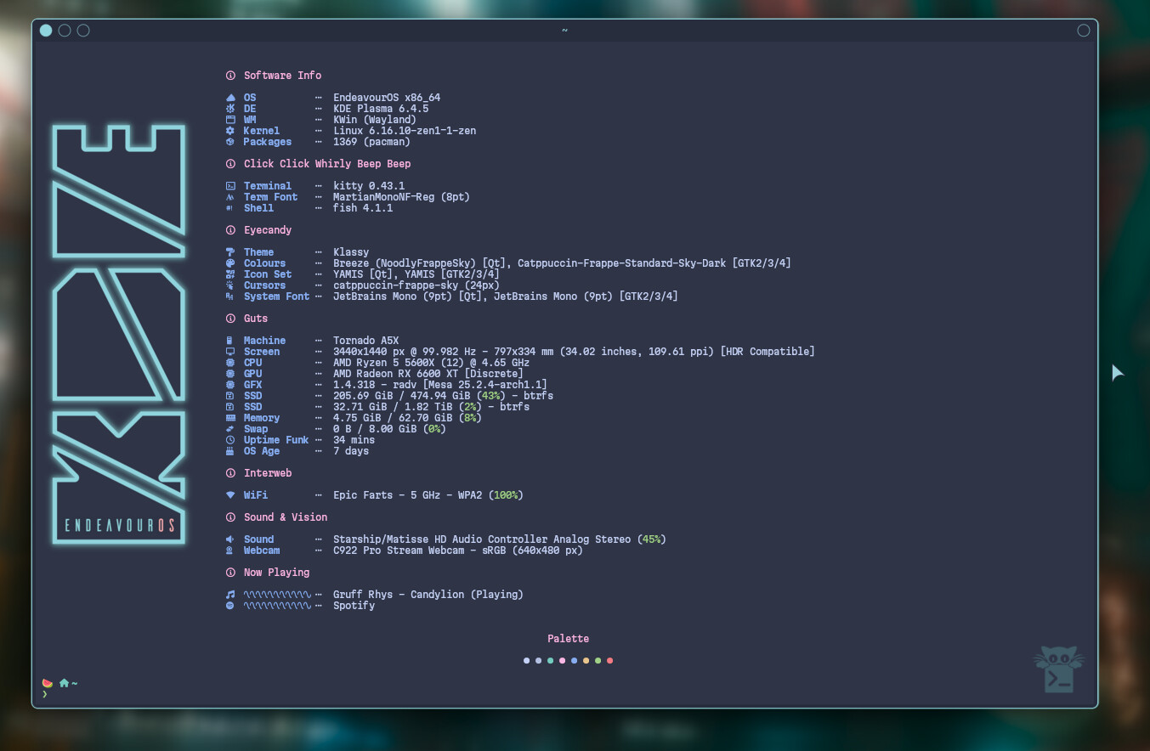Click the pink dot in the Palette row
Image resolution: width=1150 pixels, height=751 pixels.
tap(563, 660)
